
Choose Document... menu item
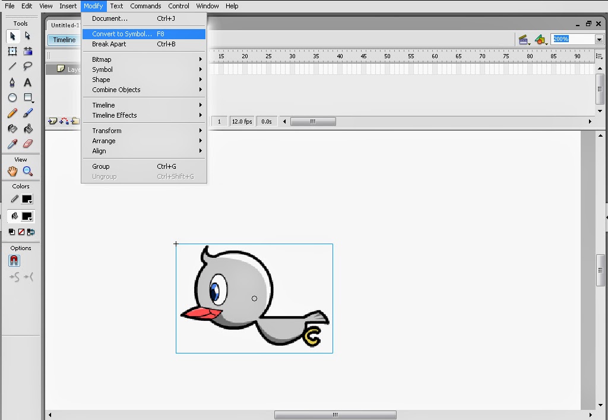click(x=144, y=18)
